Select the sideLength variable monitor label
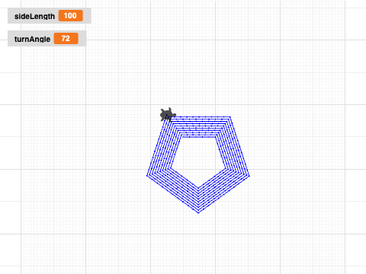 34,16
